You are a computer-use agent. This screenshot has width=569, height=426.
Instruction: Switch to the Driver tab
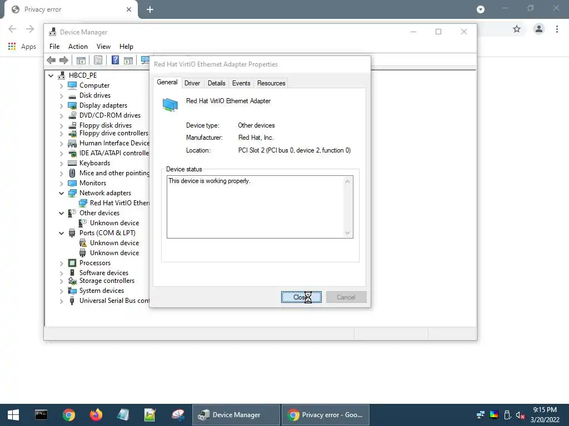[x=192, y=83]
